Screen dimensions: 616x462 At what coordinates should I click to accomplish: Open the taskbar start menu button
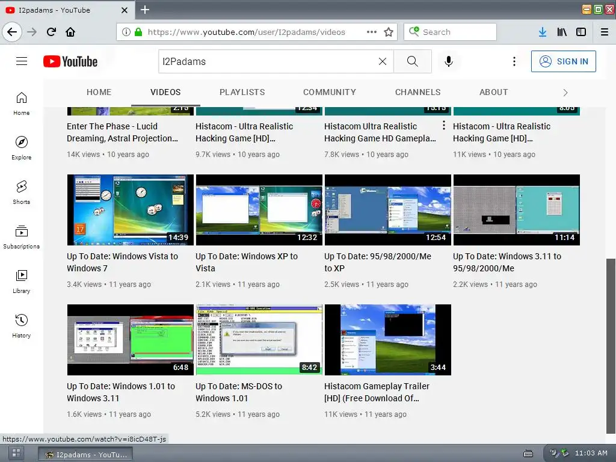(x=16, y=454)
